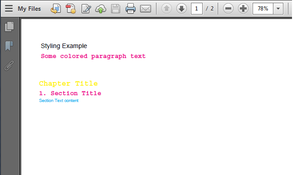Click the blue 'Section Text content' line
This screenshot has height=175, width=297.
tap(58, 101)
